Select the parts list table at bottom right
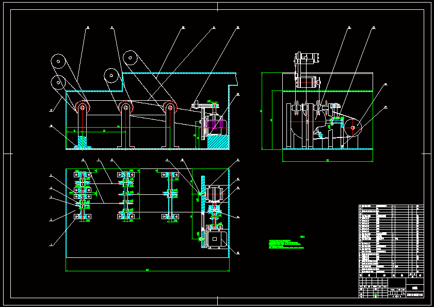The image size is (434, 307). 391,241
